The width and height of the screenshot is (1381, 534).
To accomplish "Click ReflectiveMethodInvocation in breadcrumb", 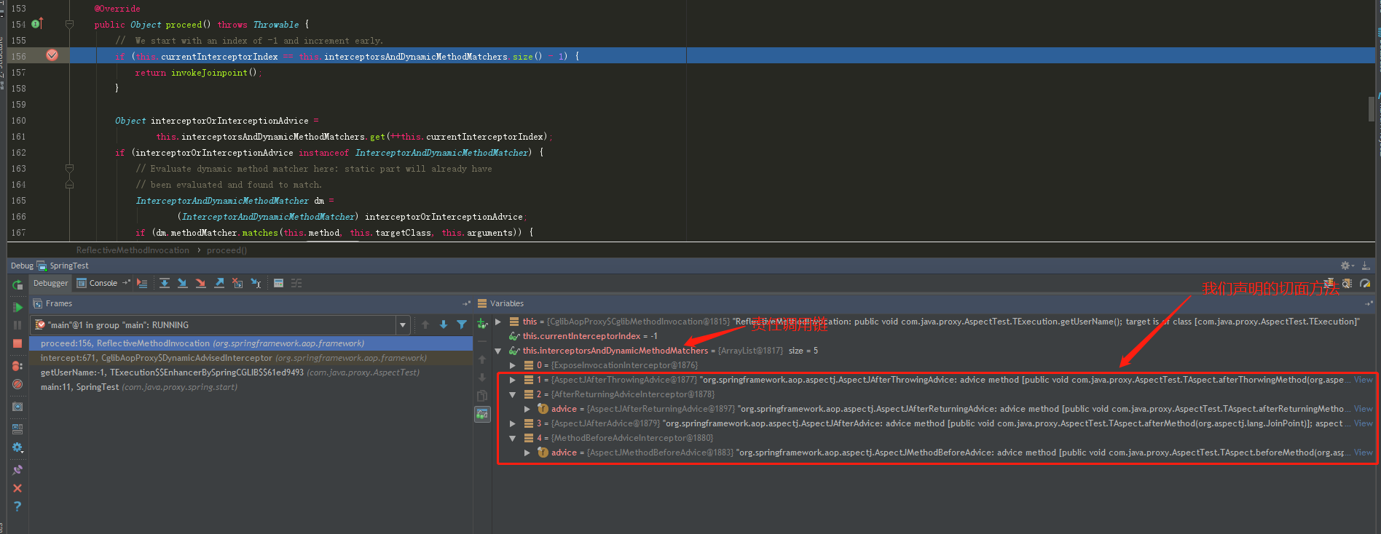I will click(133, 250).
